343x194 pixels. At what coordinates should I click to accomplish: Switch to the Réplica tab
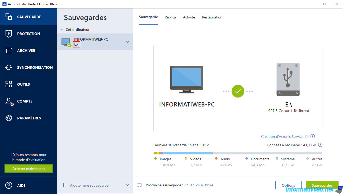tap(170, 17)
